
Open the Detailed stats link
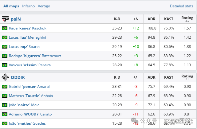(x=182, y=6)
